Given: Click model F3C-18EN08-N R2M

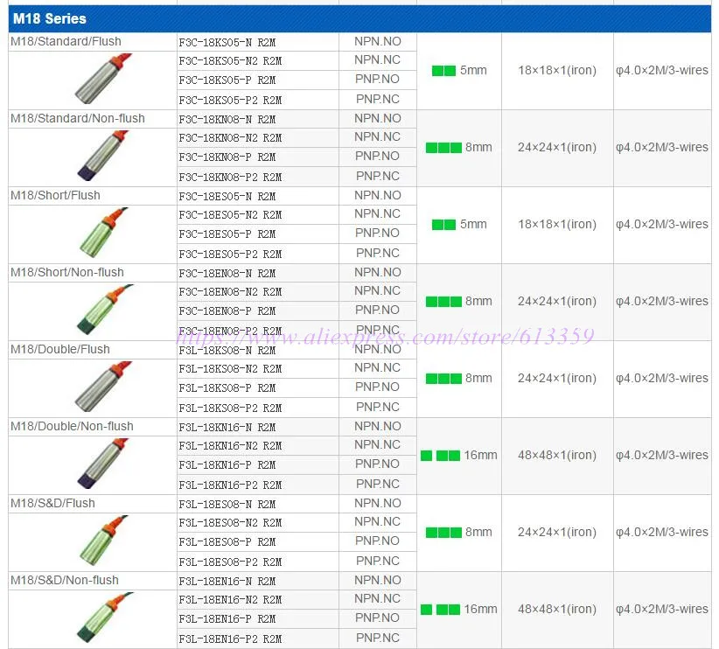Looking at the screenshot, I should tap(227, 274).
